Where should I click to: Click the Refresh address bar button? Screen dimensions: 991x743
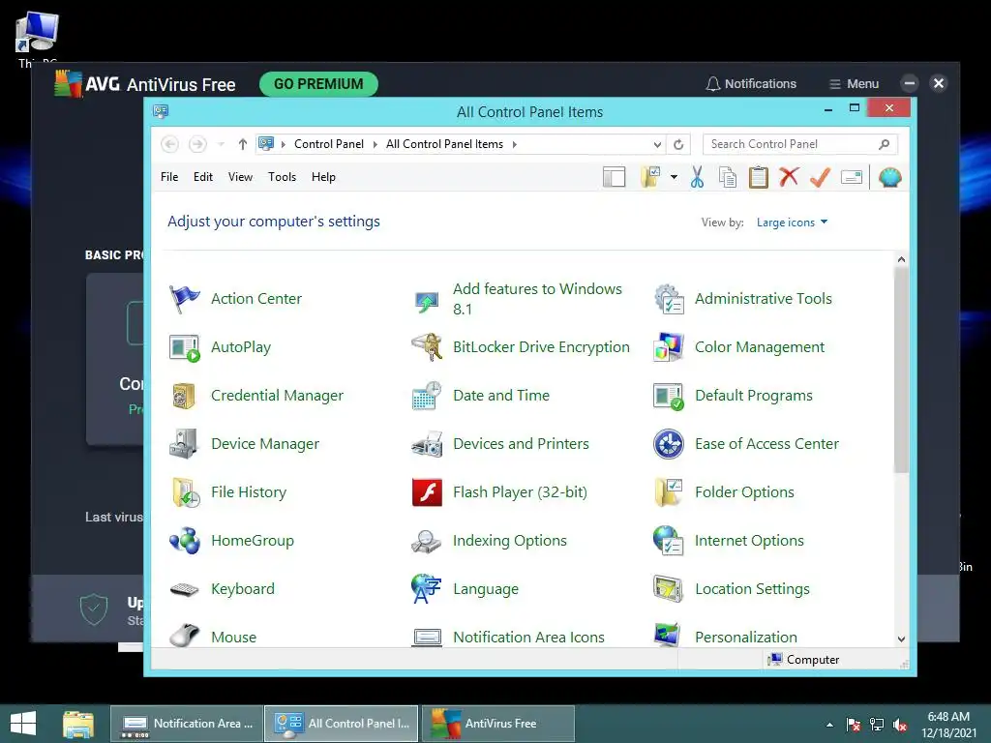[x=678, y=145]
